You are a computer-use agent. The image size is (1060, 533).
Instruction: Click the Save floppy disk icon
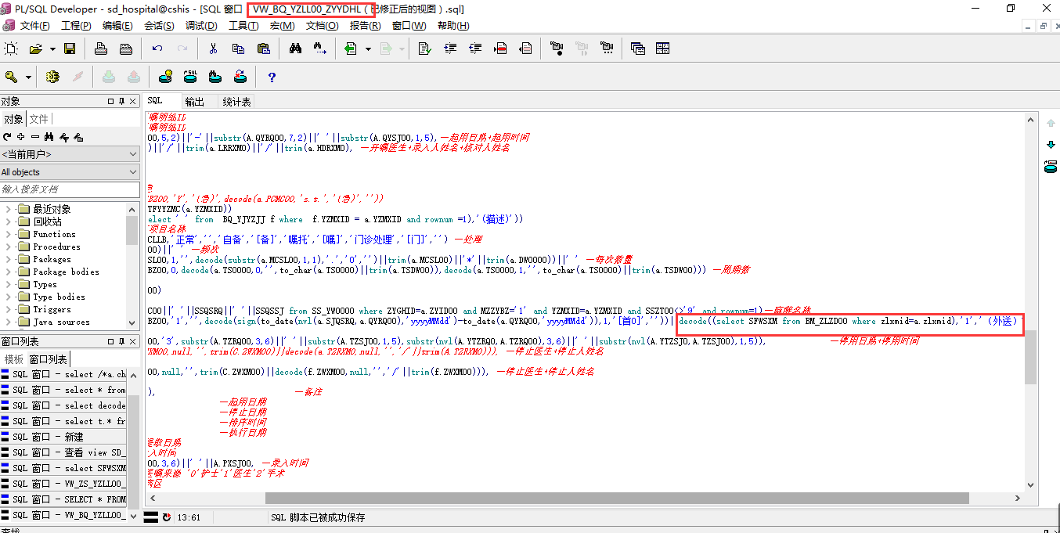[70, 49]
